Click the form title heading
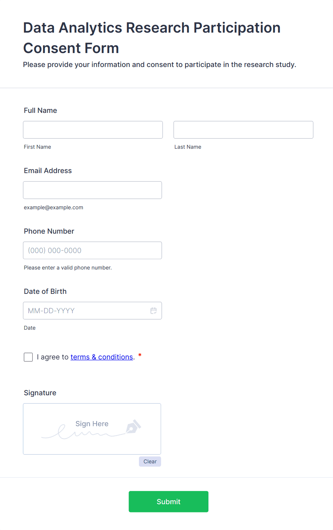This screenshot has height=530, width=333. 152,38
